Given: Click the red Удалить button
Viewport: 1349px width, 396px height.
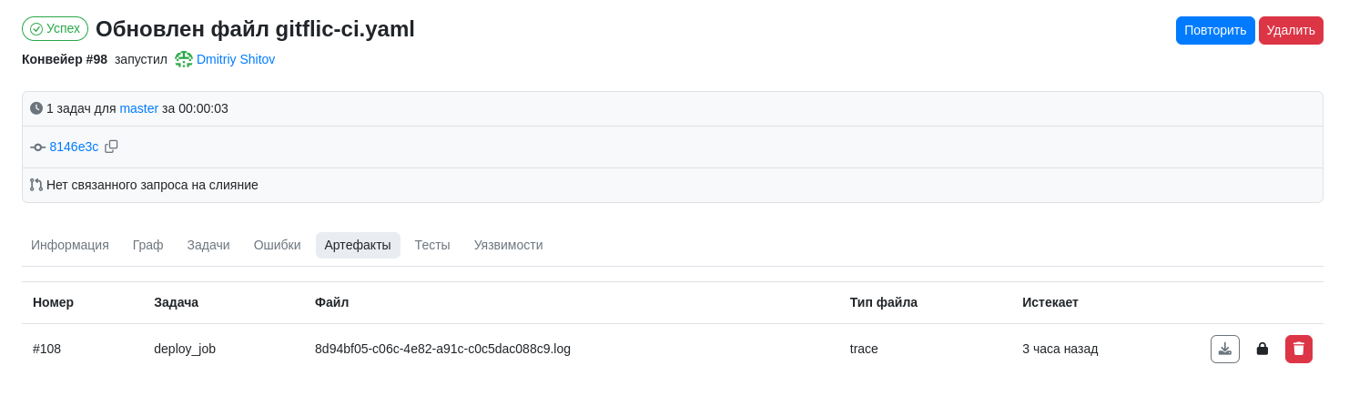Looking at the screenshot, I should coord(1291,30).
